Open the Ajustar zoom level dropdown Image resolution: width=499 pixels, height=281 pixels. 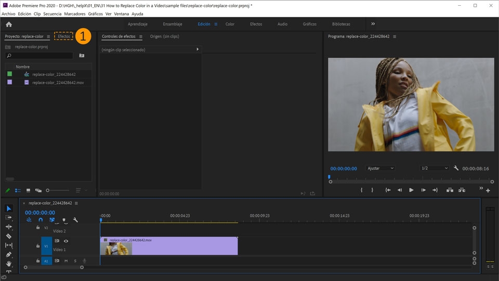click(x=380, y=169)
